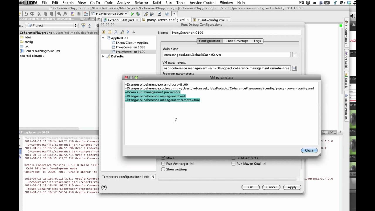Click the extend.port=9100 line in VM parameters

click(156, 84)
